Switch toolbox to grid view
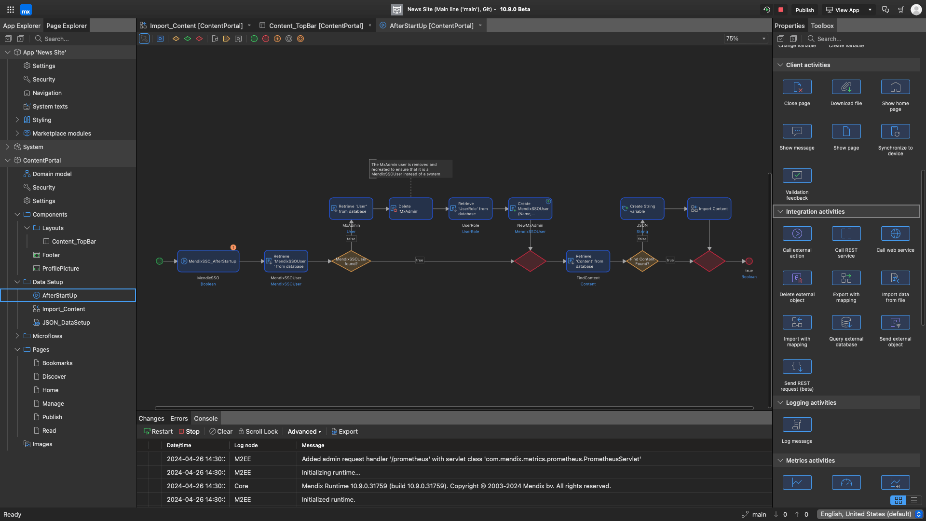 (x=898, y=500)
